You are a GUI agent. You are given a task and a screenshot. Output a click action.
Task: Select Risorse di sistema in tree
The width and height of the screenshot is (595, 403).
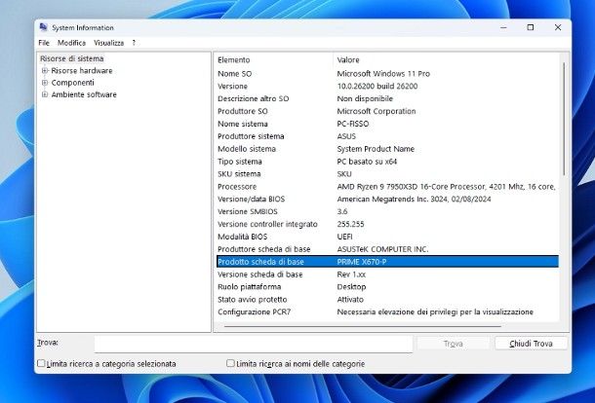[72, 58]
